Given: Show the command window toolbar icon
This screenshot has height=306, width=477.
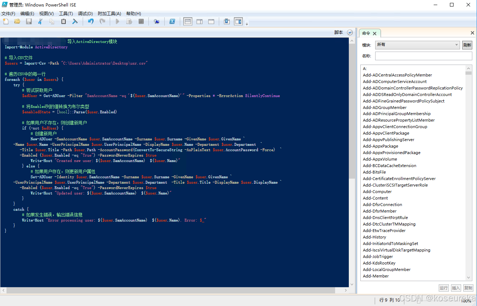Looking at the screenshot, I should pos(226,22).
